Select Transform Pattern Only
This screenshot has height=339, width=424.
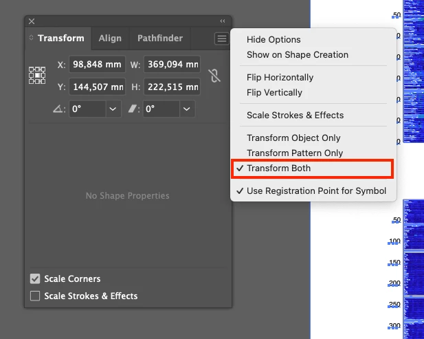[313, 153]
